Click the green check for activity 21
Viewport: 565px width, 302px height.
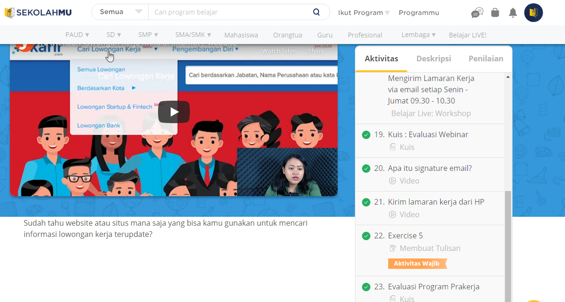click(366, 202)
